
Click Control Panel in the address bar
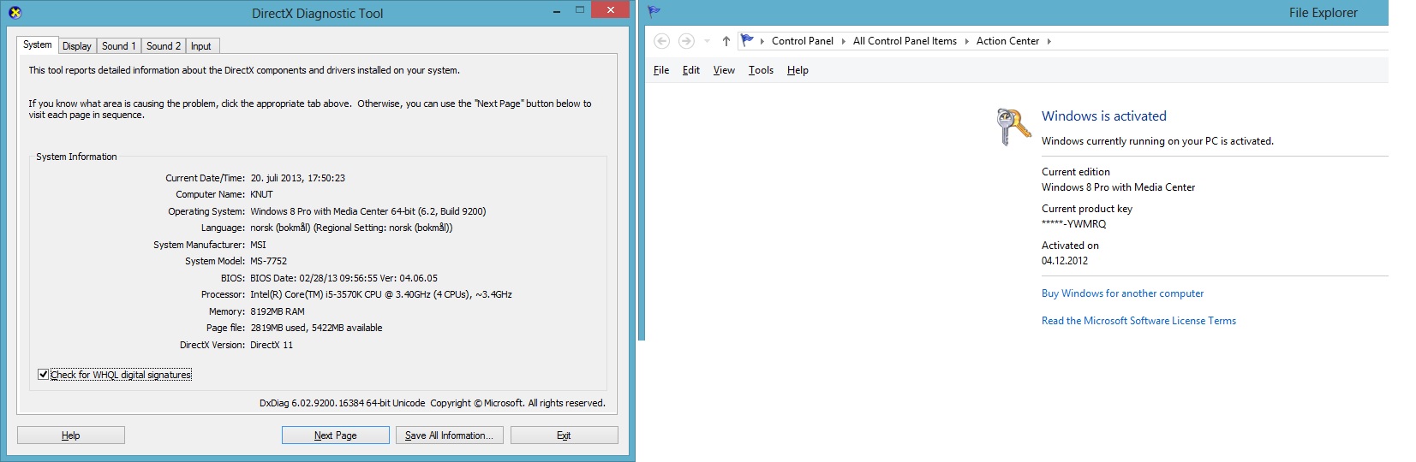click(x=803, y=41)
